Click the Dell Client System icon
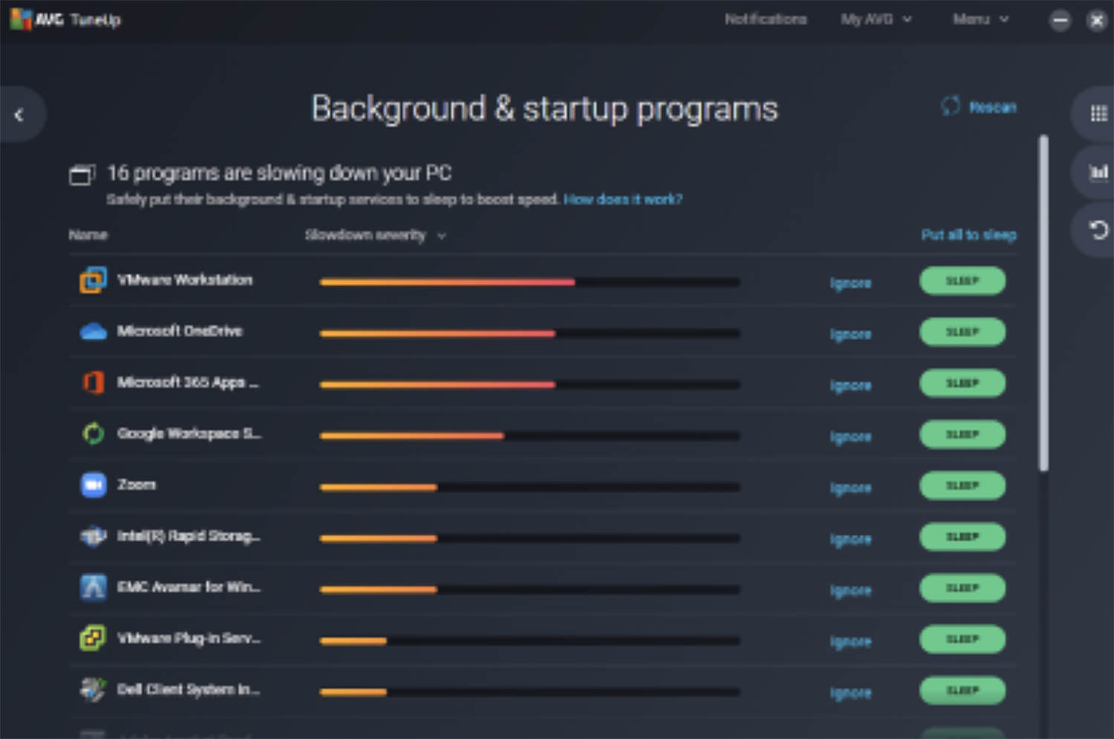Image resolution: width=1114 pixels, height=739 pixels. click(93, 689)
